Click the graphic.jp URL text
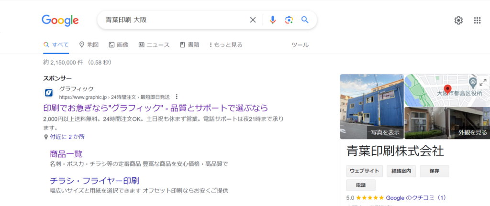Image resolution: width=490 pixels, height=206 pixels. [114, 97]
